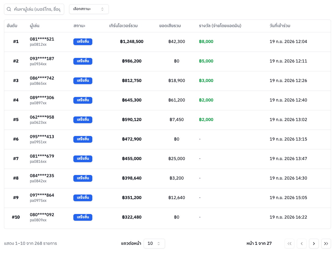Click the ฿8,000 reward value

(206, 41)
